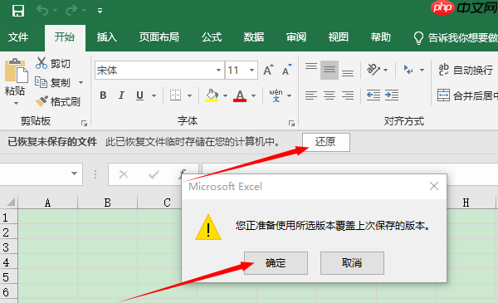This screenshot has height=303, width=498.
Task: Click the 粘贴 paste clipboard icon
Action: coord(16,71)
